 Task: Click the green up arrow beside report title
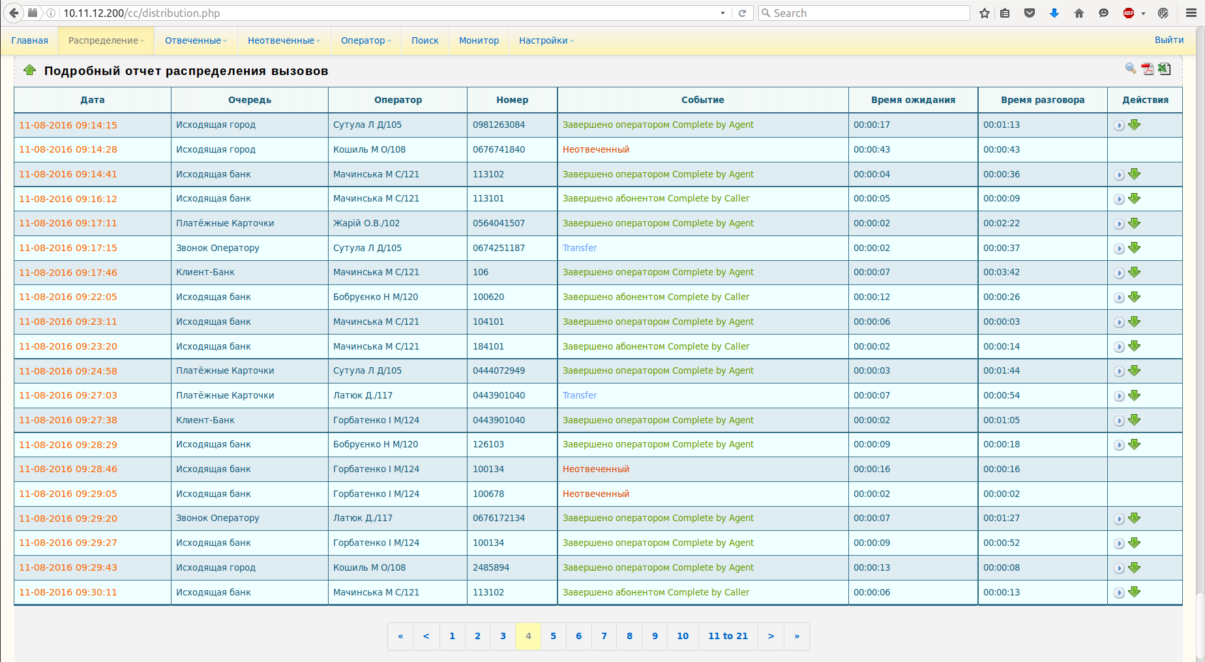click(x=29, y=70)
